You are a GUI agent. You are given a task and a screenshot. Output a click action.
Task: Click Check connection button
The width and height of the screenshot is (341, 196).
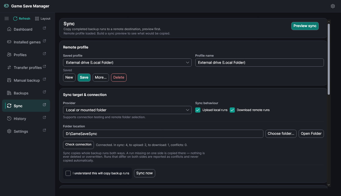click(x=78, y=144)
